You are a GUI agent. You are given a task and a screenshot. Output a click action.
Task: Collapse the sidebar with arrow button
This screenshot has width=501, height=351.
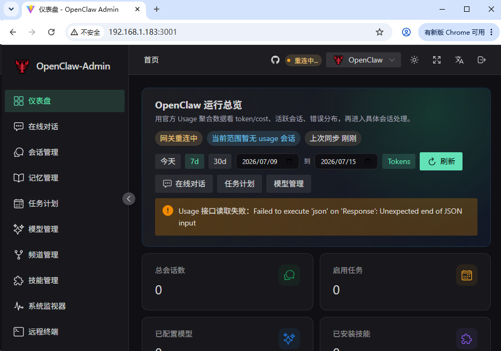[x=129, y=199]
